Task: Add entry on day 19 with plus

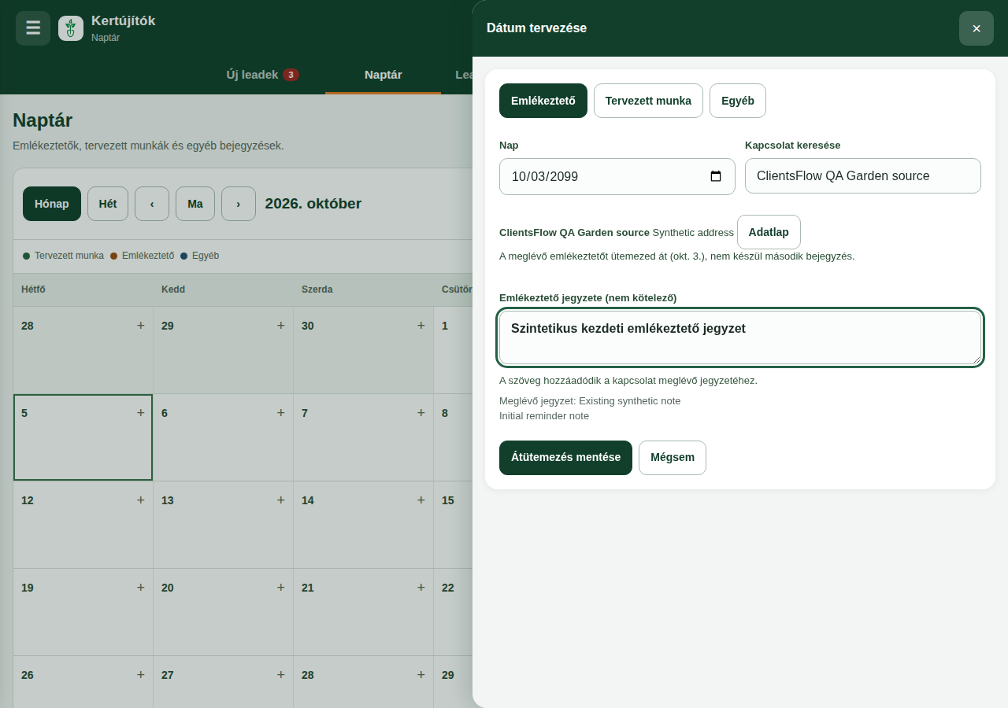Action: point(141,587)
